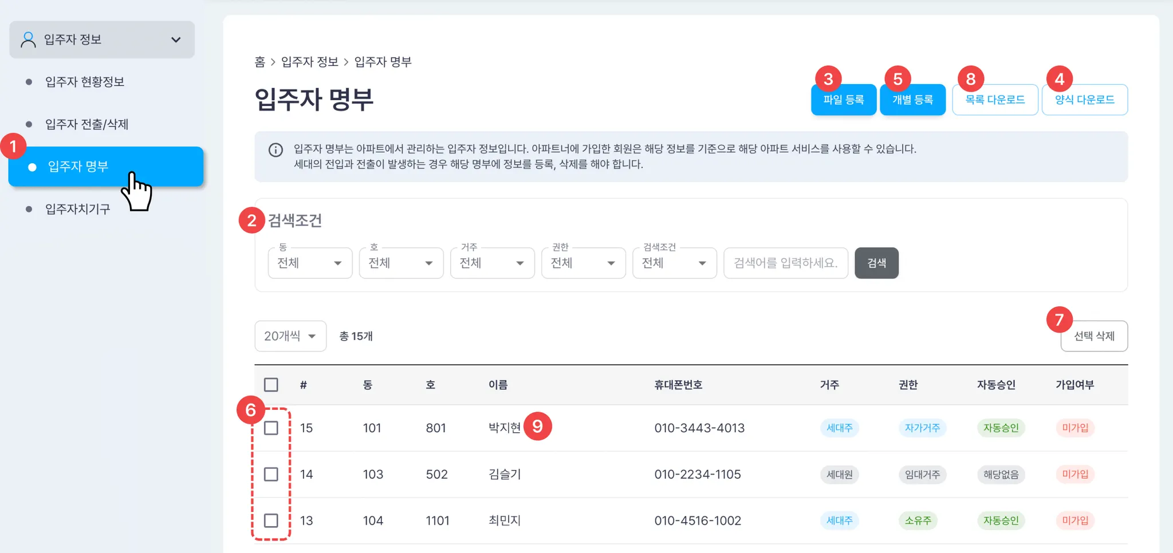Click the red number 3 annotation badge

coord(828,79)
